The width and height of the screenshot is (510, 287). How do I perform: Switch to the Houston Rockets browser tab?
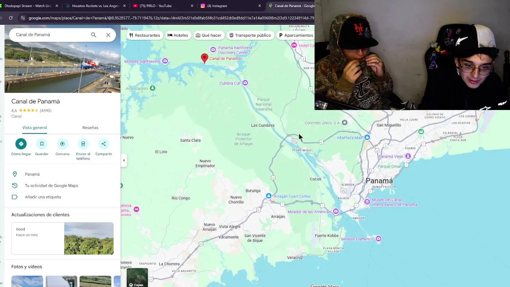(96, 6)
